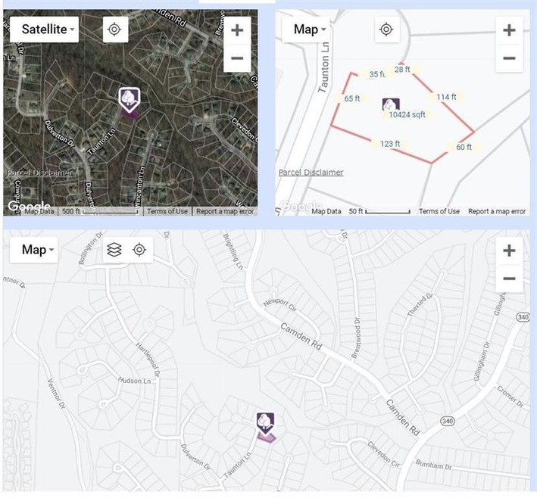Click the 10424 sqft parcel label
The image size is (537, 498).
[x=407, y=115]
